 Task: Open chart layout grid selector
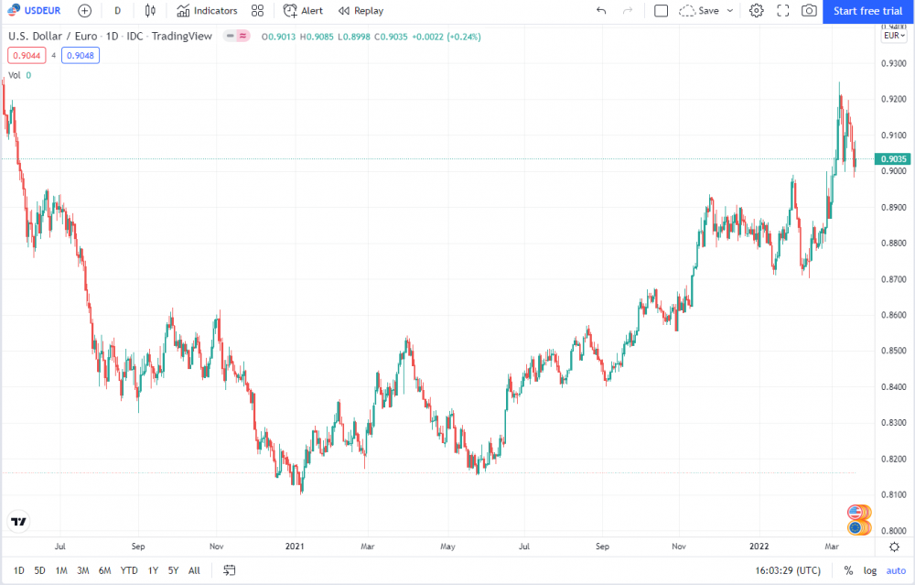pyautogui.click(x=257, y=10)
